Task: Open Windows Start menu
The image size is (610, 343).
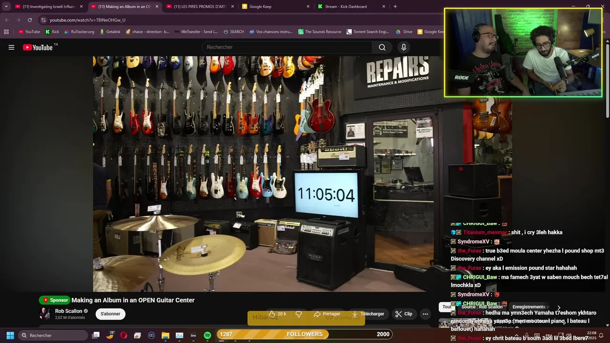Action: [10, 335]
